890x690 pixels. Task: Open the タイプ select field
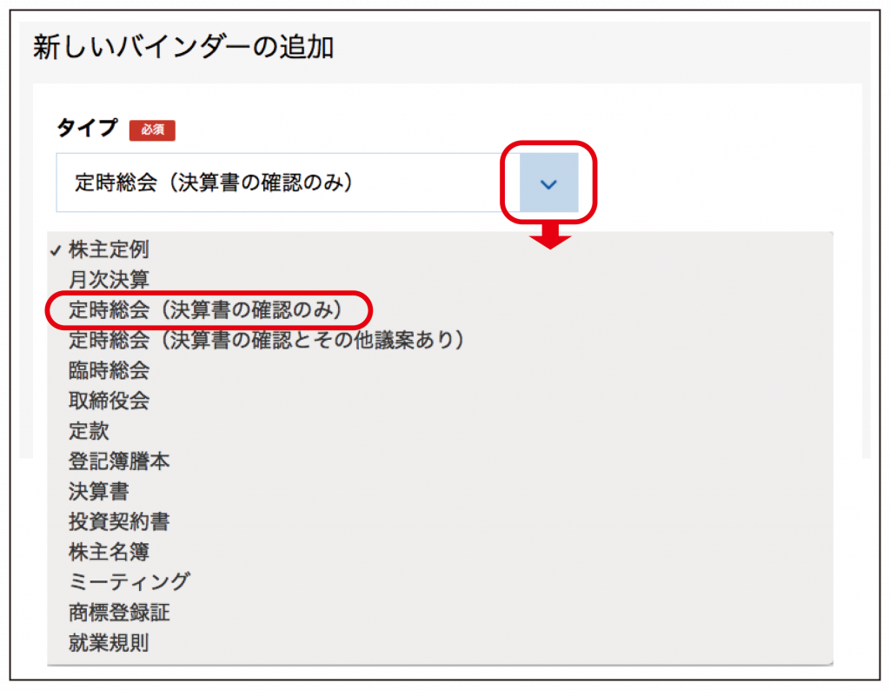[278, 182]
